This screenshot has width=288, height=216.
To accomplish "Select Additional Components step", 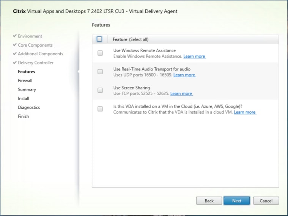I will 40,54.
